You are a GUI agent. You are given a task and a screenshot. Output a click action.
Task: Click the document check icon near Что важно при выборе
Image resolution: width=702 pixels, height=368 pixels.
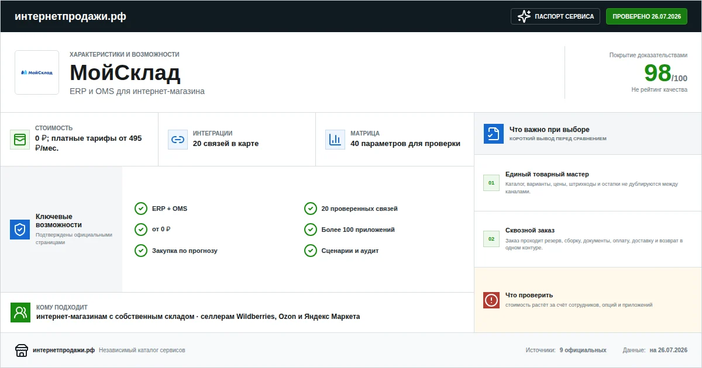tap(494, 134)
